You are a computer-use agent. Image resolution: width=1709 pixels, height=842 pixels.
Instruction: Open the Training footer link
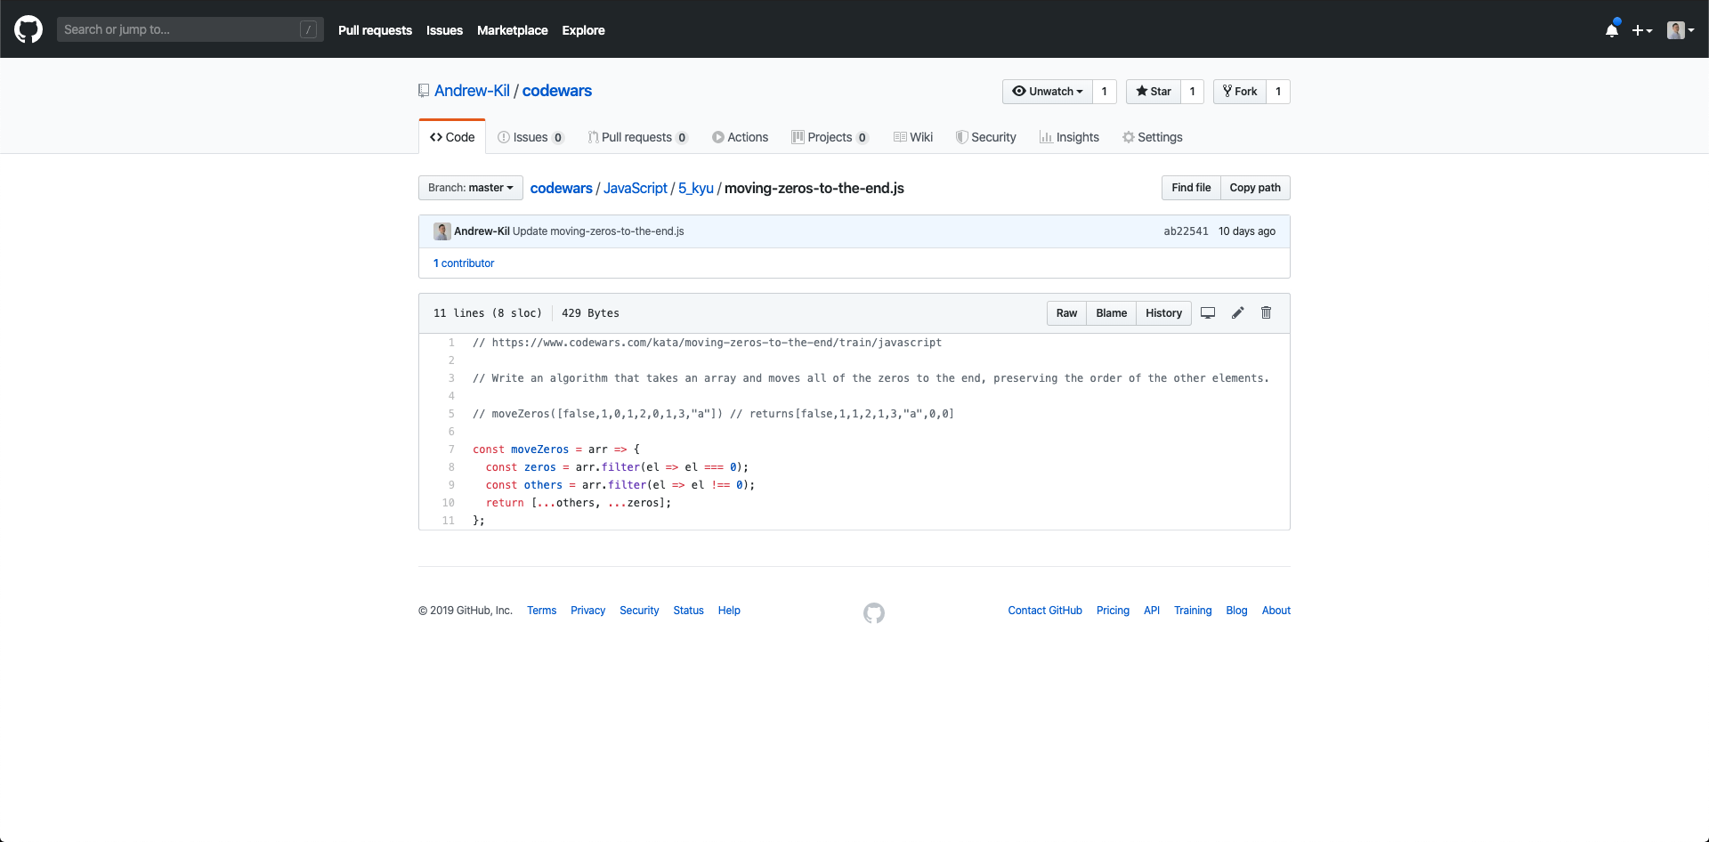tap(1193, 611)
